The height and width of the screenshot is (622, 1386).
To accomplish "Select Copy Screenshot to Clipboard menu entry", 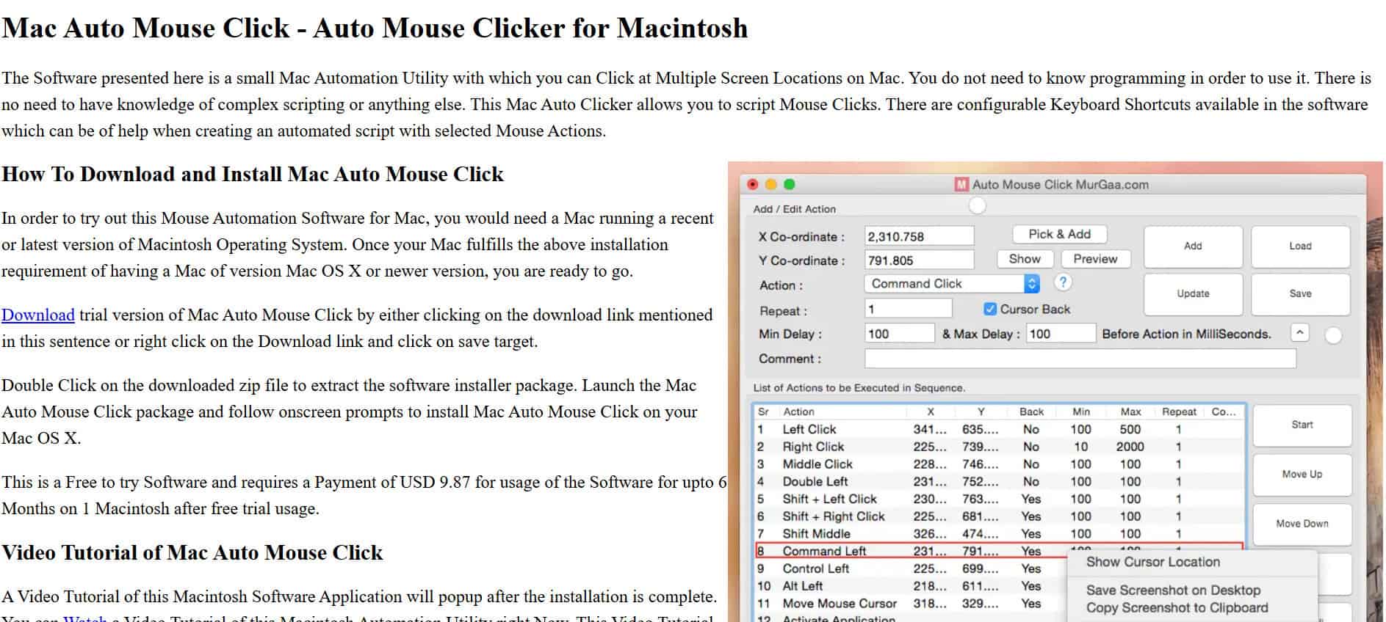I will (1177, 607).
